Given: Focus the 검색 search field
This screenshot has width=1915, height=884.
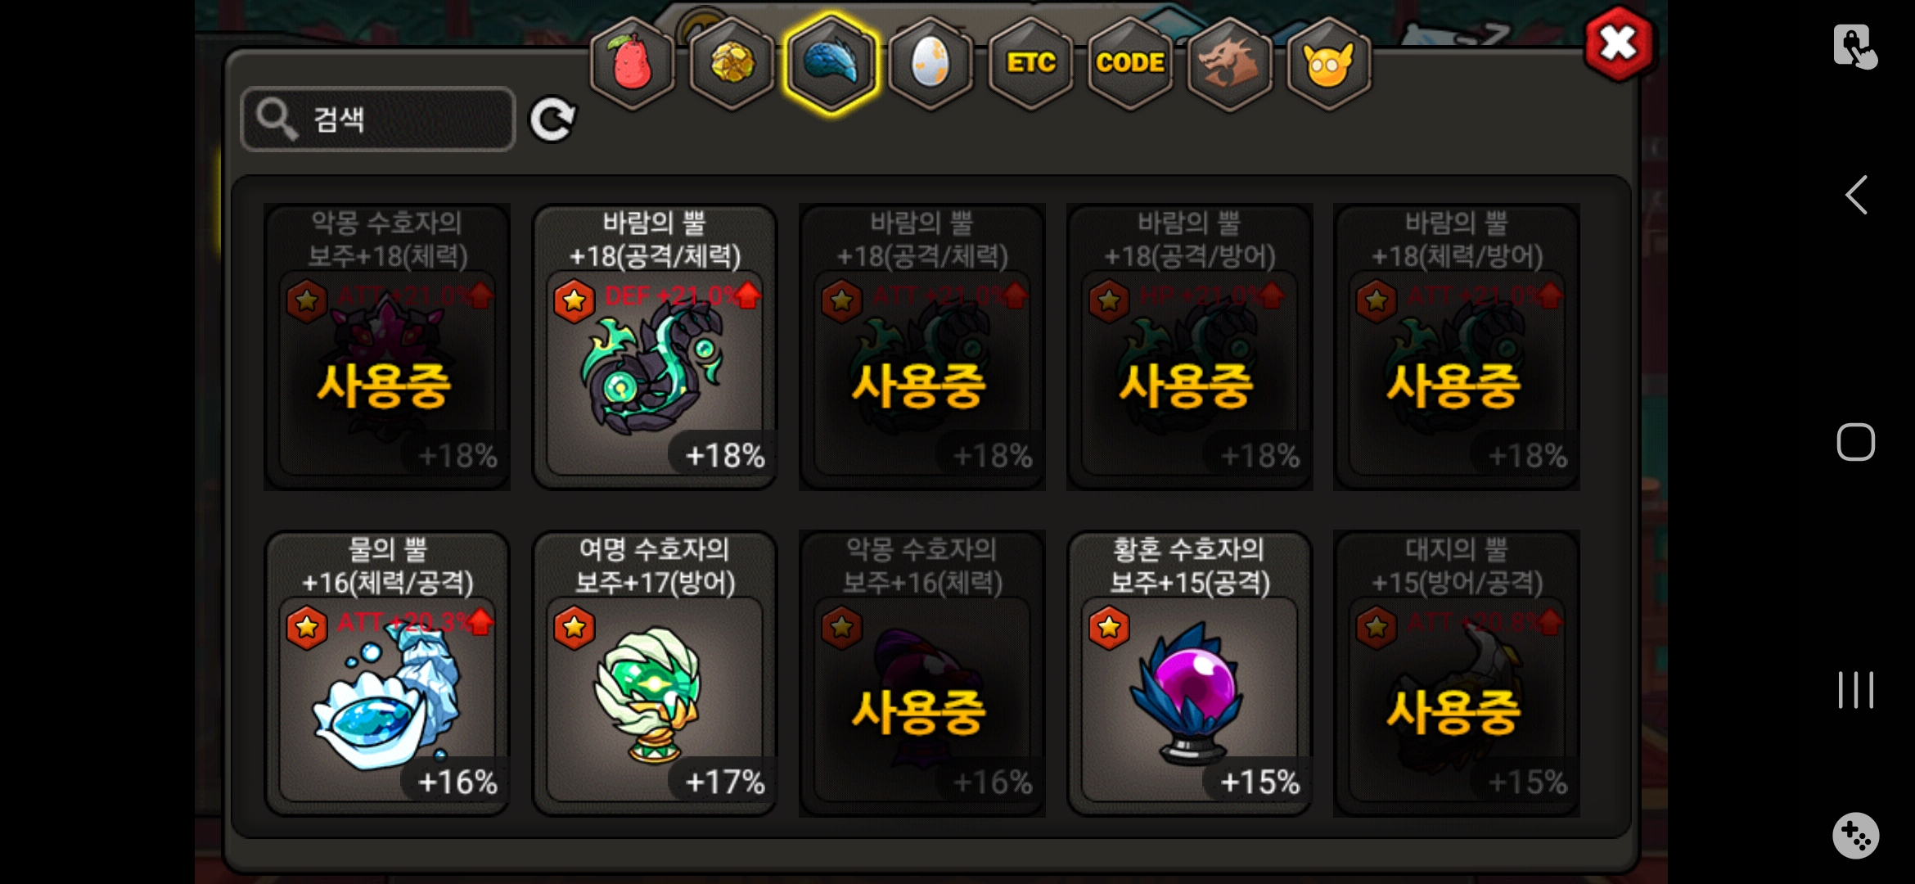Looking at the screenshot, I should click(378, 120).
